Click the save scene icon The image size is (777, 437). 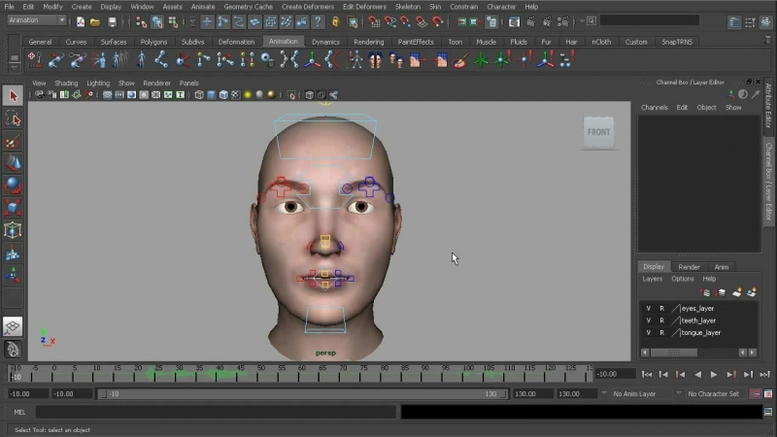(112, 21)
